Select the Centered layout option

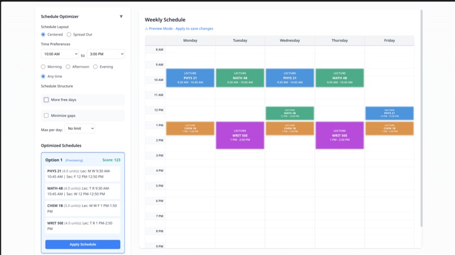click(43, 34)
